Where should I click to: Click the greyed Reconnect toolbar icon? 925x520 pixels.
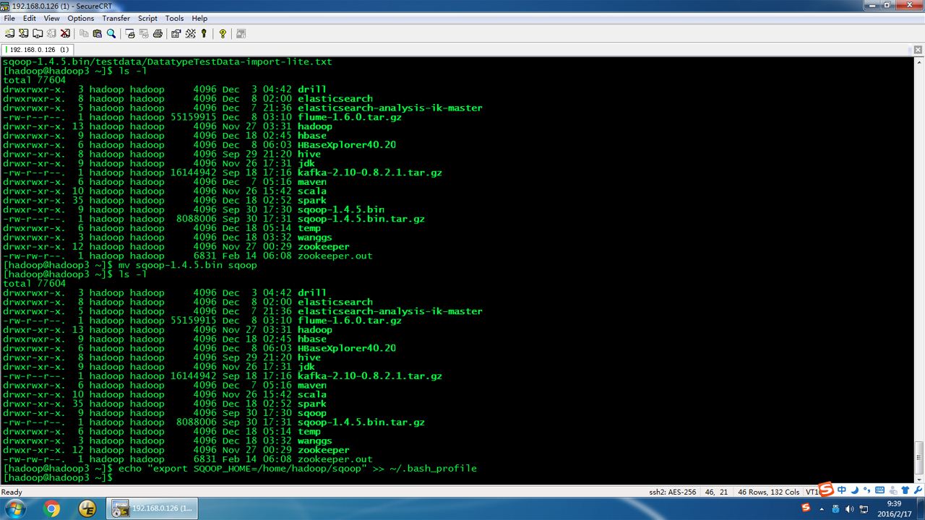point(51,33)
